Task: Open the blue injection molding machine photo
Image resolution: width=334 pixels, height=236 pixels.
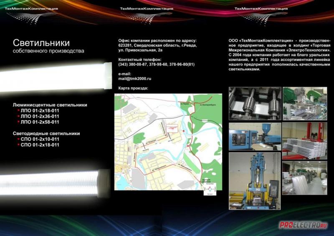Action: click(255, 136)
